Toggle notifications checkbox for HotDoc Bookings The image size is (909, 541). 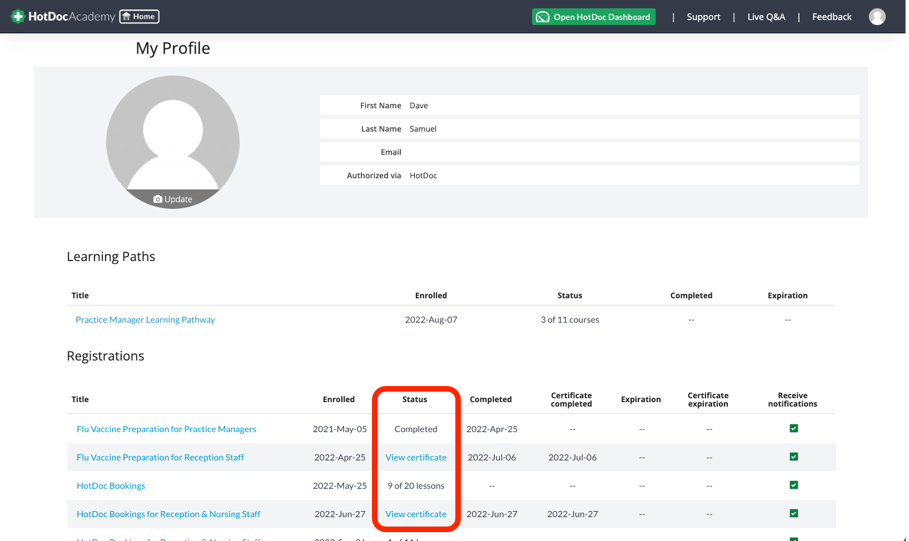[794, 485]
